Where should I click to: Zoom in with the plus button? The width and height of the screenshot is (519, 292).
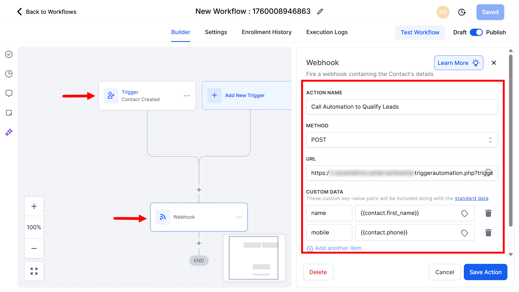(x=34, y=206)
